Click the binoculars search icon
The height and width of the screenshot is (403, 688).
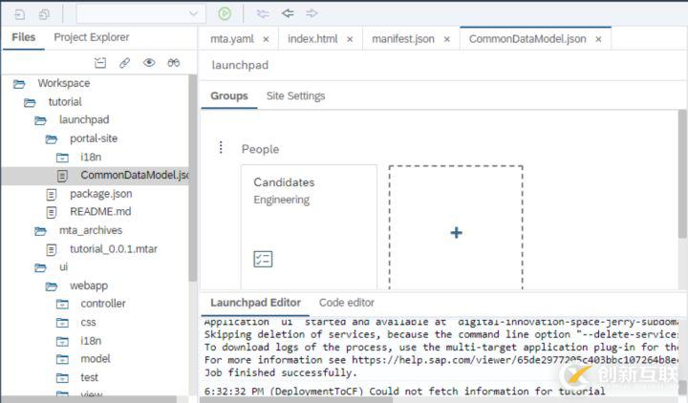tap(173, 63)
